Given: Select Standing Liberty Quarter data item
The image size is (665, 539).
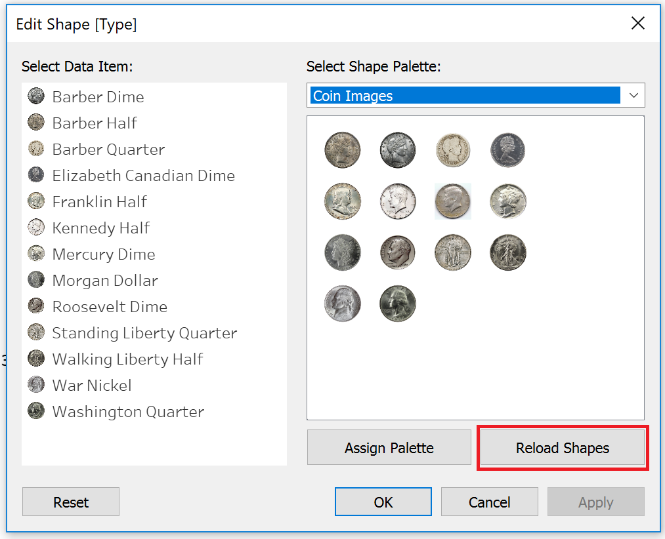Looking at the screenshot, I should pos(154,333).
